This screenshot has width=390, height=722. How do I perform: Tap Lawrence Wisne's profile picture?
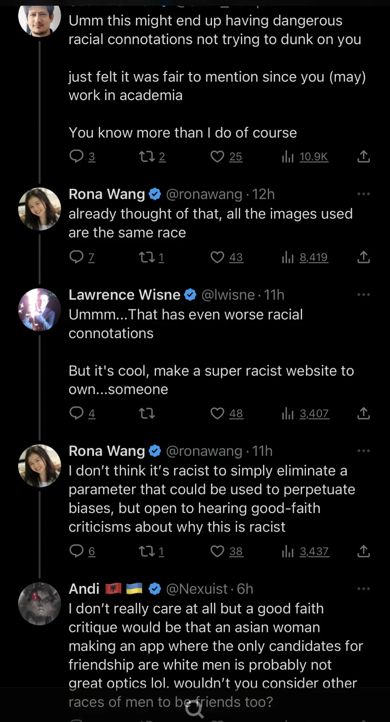[39, 310]
